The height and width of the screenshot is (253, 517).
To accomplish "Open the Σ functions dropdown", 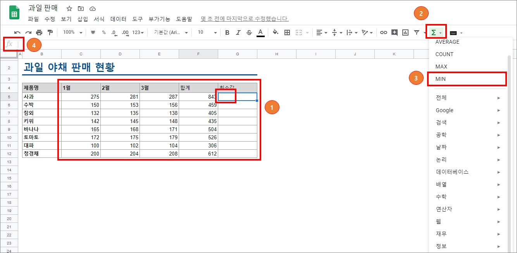I will pos(436,32).
